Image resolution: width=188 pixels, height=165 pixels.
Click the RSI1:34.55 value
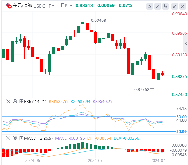tap(59, 102)
